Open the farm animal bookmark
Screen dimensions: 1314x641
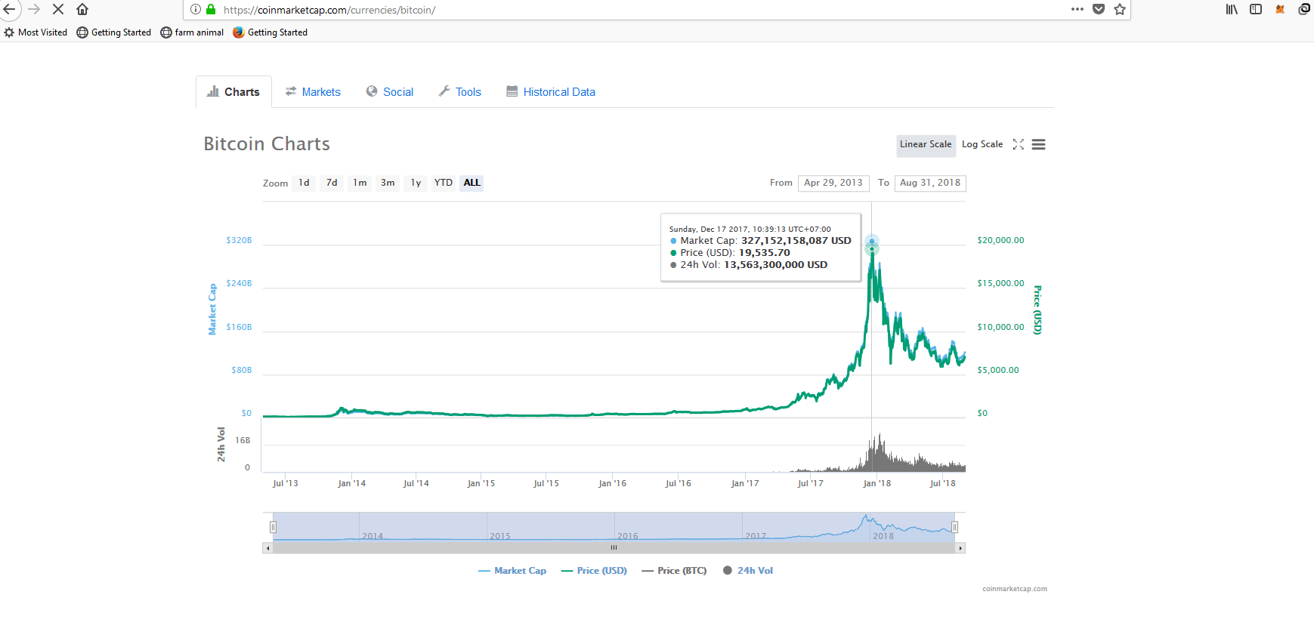(x=192, y=32)
